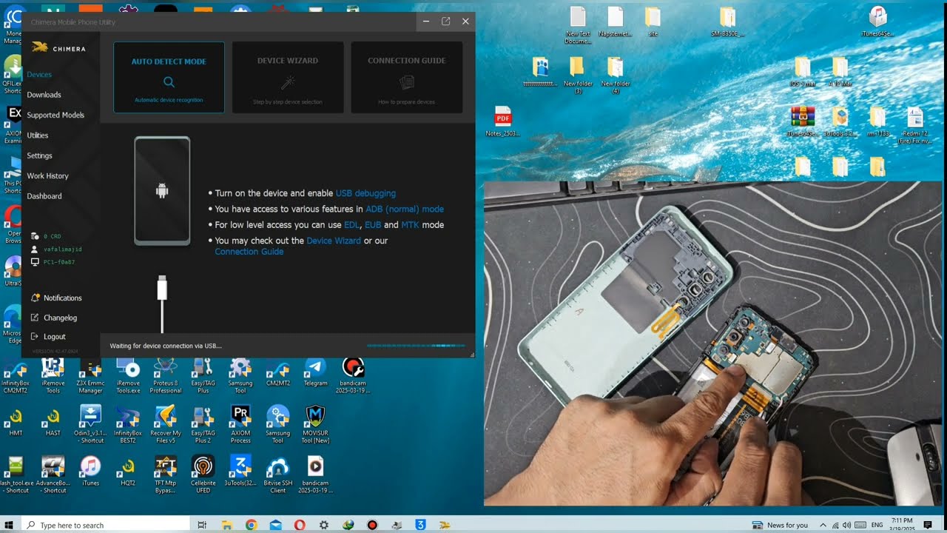Click the 0 CRD credits indicator
This screenshot has width=947, height=533.
[x=46, y=236]
